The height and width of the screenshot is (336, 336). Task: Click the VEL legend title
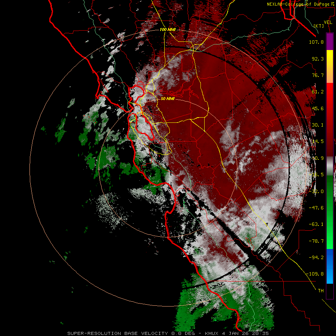click(x=328, y=22)
